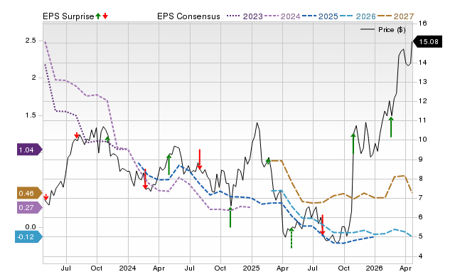
Task: Click the 2025 label on the time axis
Action: 251,268
